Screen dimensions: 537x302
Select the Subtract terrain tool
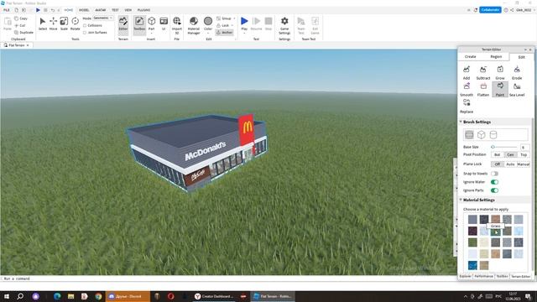(x=483, y=73)
